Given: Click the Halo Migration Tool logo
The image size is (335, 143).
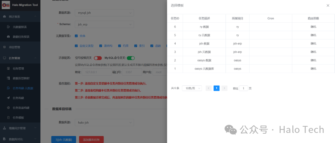Looking at the screenshot, I should 6,5.
